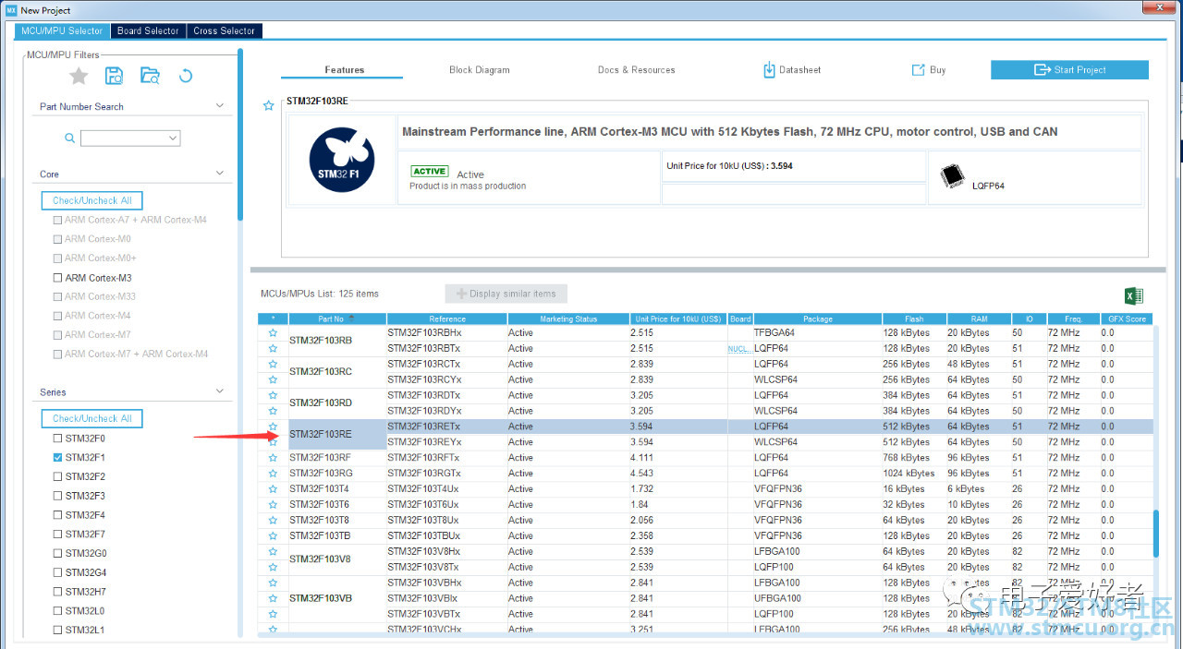This screenshot has width=1183, height=649.
Task: Open the Features tab
Action: (344, 70)
